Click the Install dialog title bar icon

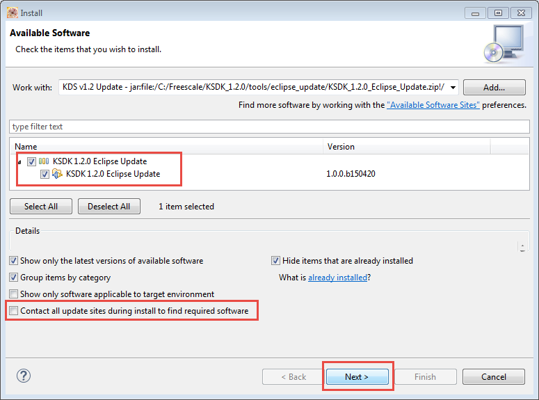pos(11,12)
